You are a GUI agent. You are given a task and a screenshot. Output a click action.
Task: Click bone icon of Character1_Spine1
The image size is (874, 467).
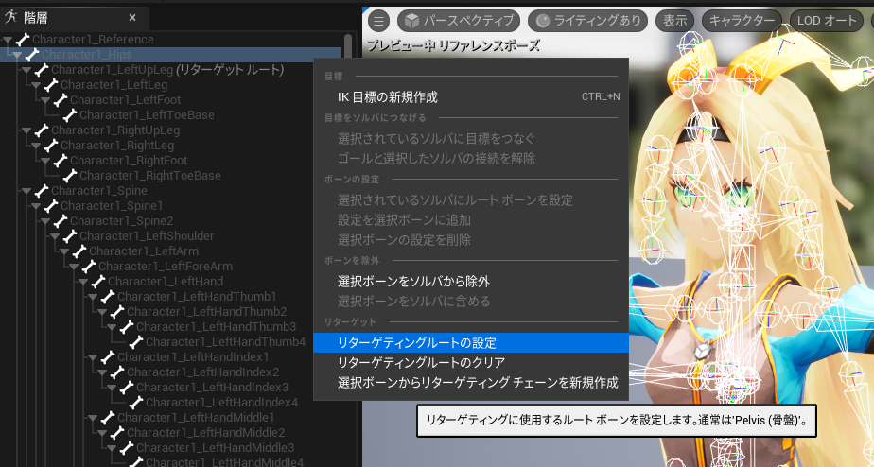click(51, 206)
